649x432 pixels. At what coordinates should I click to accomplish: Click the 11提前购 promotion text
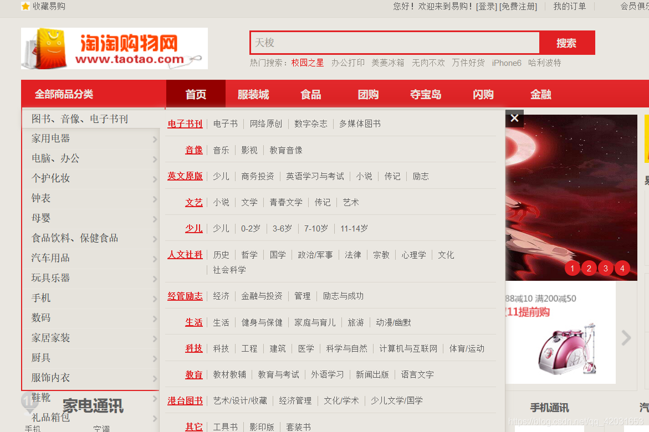tap(528, 312)
